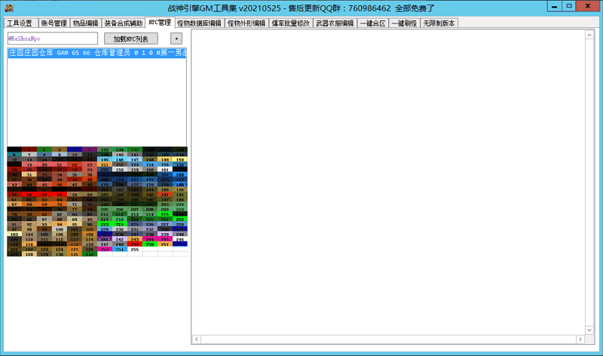603x356 pixels.
Task: Click 加载NPC列表 button
Action: (130, 38)
